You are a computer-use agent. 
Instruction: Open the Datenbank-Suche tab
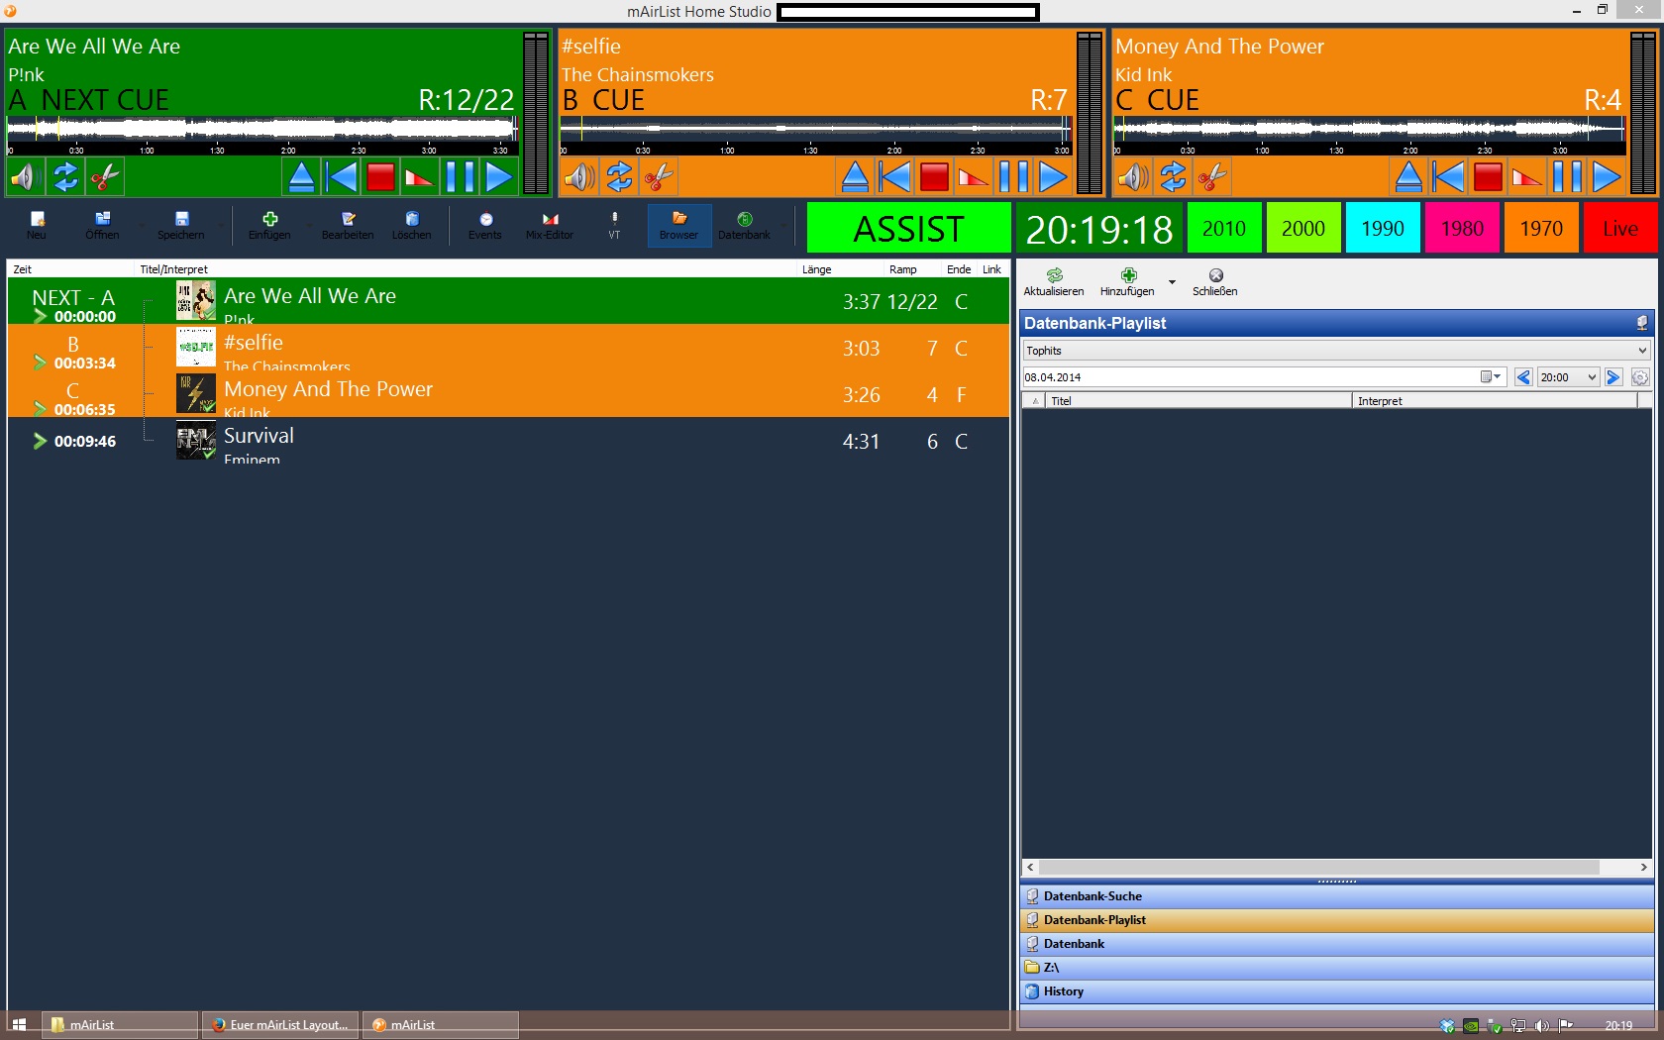coord(1337,896)
